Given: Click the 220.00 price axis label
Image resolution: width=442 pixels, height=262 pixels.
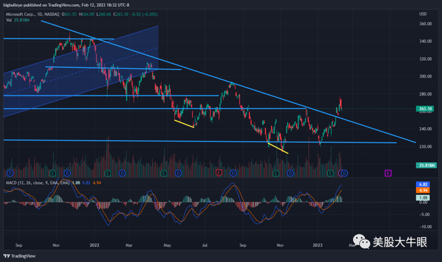Looking at the screenshot, I should pos(425,146).
